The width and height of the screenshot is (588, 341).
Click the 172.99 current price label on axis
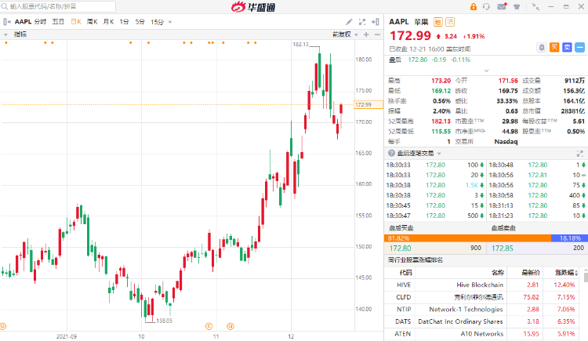[368, 105]
